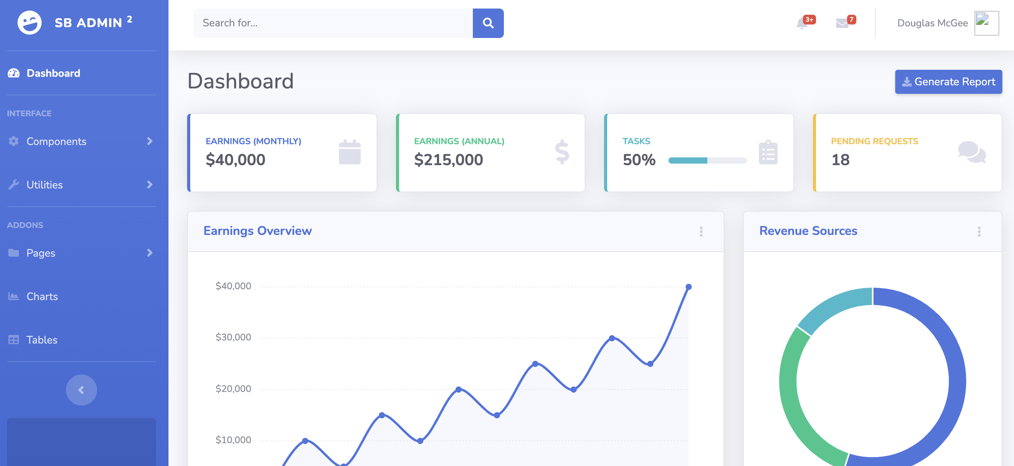Click the SB Admin smiley logo
Viewport: 1014px width, 466px height.
click(30, 22)
